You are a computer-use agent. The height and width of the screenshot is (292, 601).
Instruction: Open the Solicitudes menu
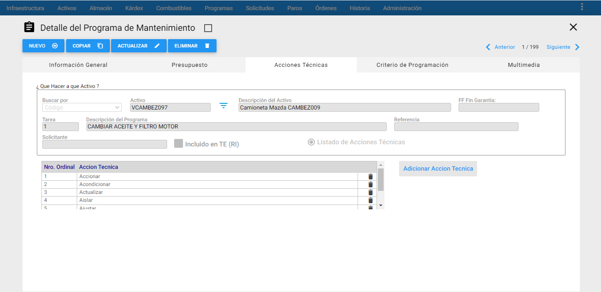tap(260, 8)
